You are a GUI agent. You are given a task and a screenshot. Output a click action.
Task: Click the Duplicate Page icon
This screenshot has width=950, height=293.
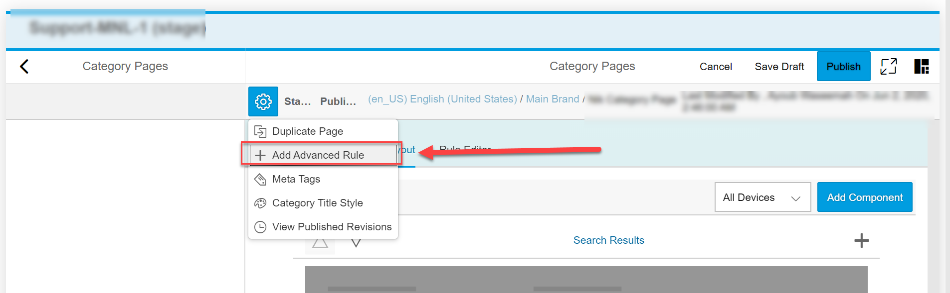[x=260, y=131]
